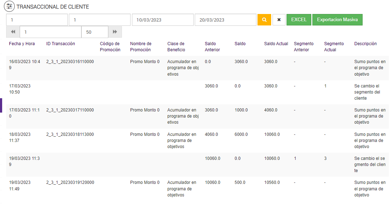Click the Fecha y Hora column header

[x=22, y=44]
